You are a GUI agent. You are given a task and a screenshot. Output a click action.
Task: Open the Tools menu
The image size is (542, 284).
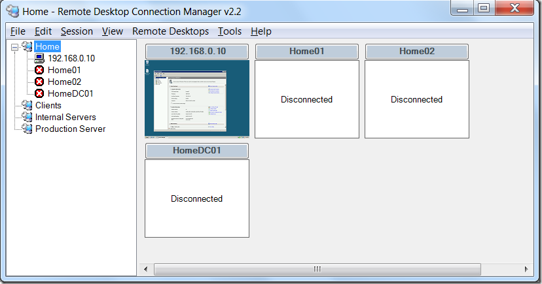[x=230, y=31]
